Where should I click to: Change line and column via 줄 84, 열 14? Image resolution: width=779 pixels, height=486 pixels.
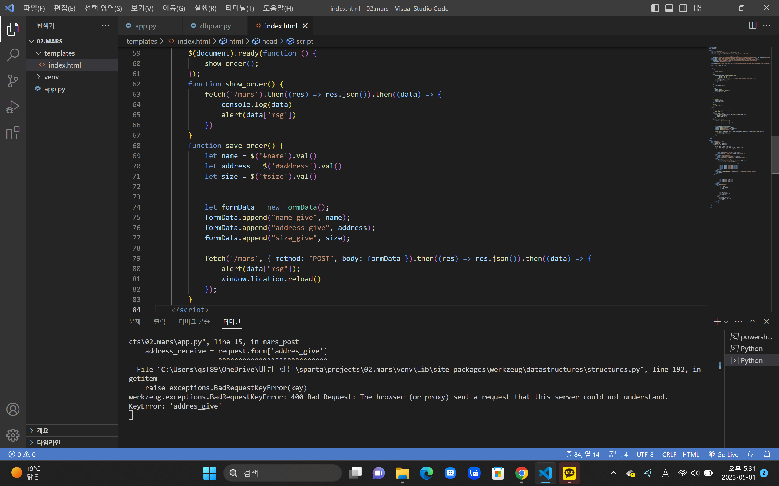click(x=583, y=454)
